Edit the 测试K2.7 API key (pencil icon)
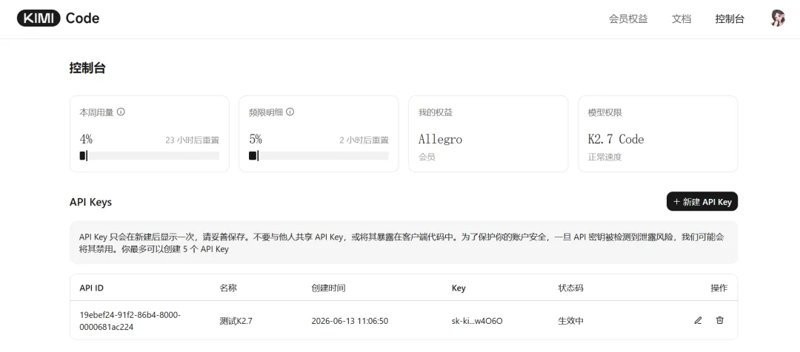 point(698,320)
